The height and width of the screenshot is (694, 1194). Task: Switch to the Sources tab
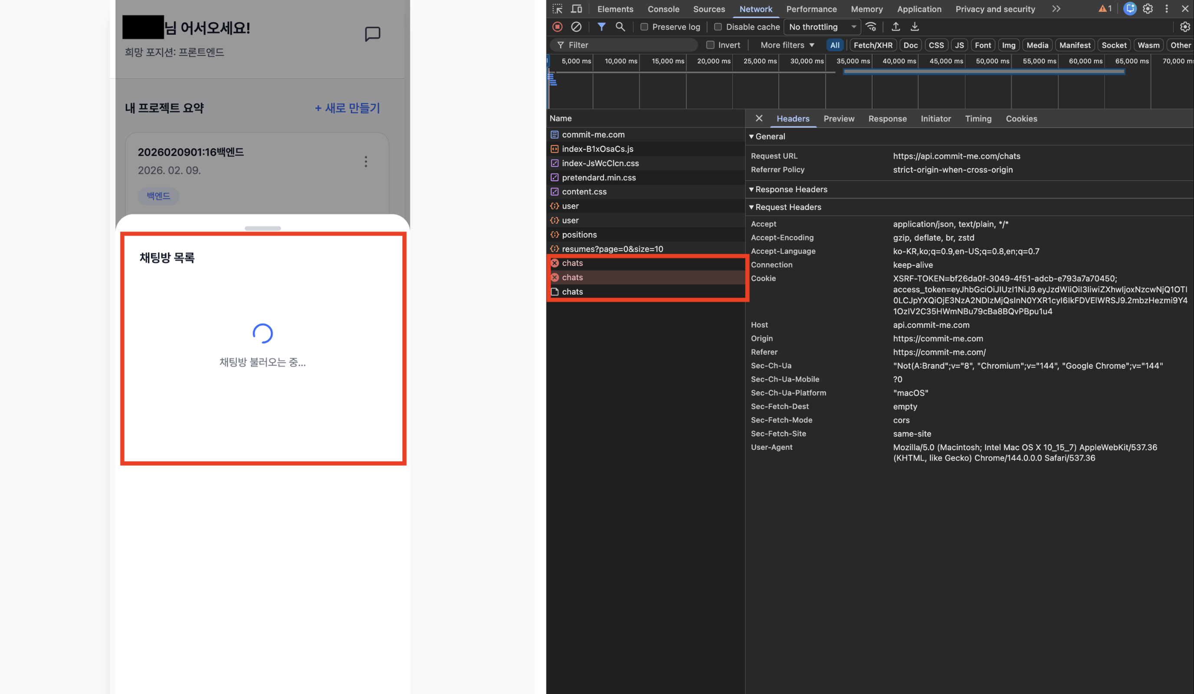coord(709,9)
